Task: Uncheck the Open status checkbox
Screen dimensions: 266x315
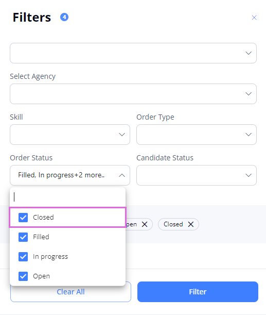Action: pos(23,276)
